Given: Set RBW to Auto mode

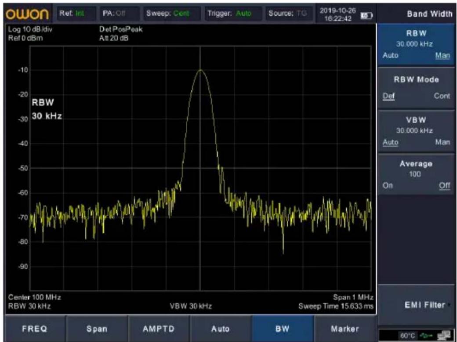Looking at the screenshot, I should click(390, 55).
